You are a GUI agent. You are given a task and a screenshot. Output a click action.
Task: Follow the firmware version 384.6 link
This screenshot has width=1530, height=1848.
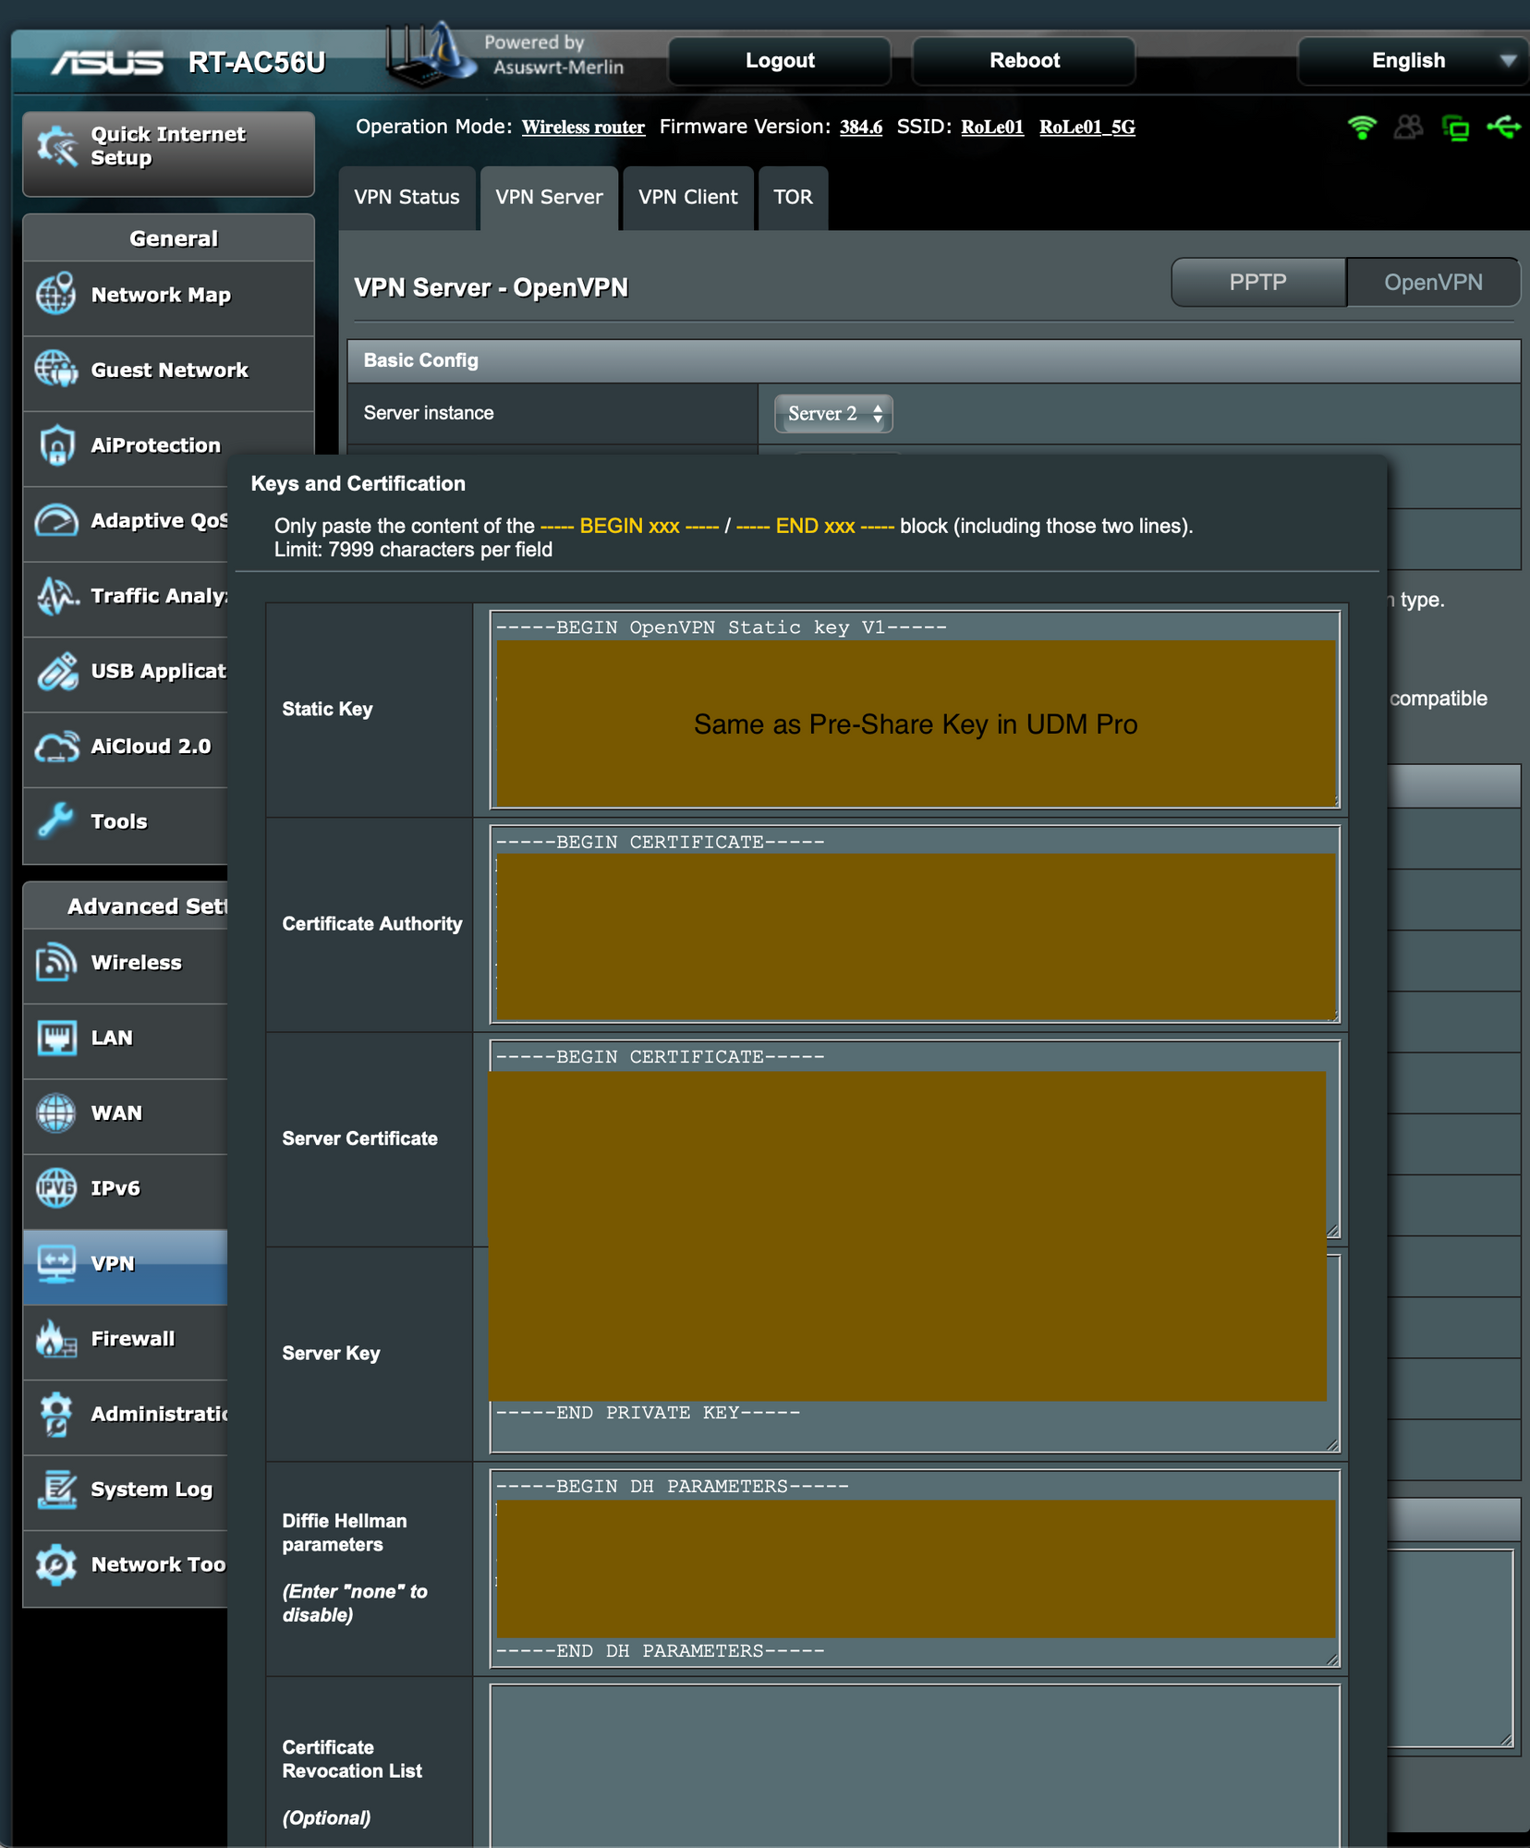point(860,128)
